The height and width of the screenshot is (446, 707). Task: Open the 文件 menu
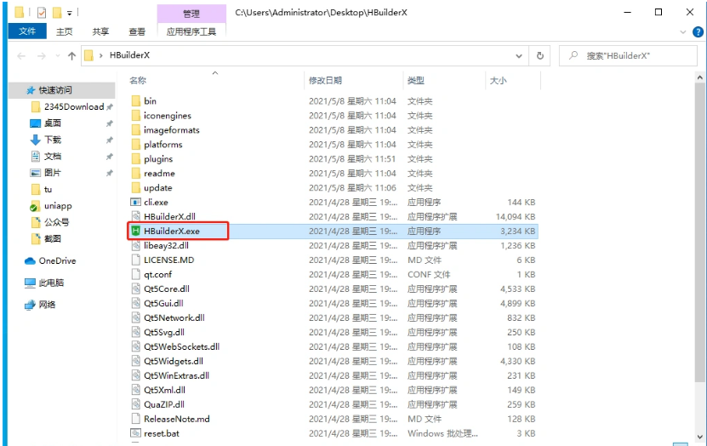[27, 31]
